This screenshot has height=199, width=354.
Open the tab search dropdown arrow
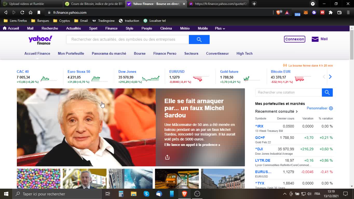point(313,4)
